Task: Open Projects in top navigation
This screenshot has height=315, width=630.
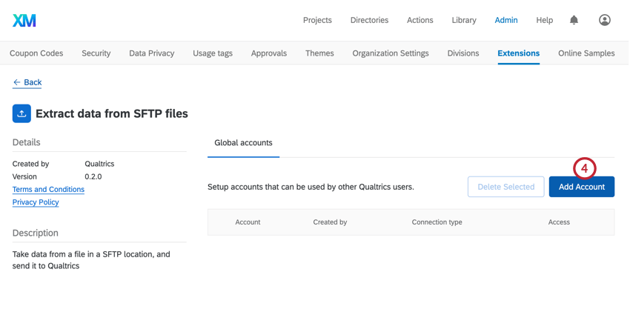Action: click(317, 20)
